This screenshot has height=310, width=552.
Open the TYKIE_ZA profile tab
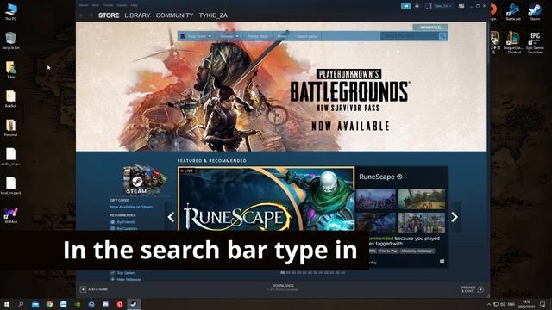tap(213, 15)
